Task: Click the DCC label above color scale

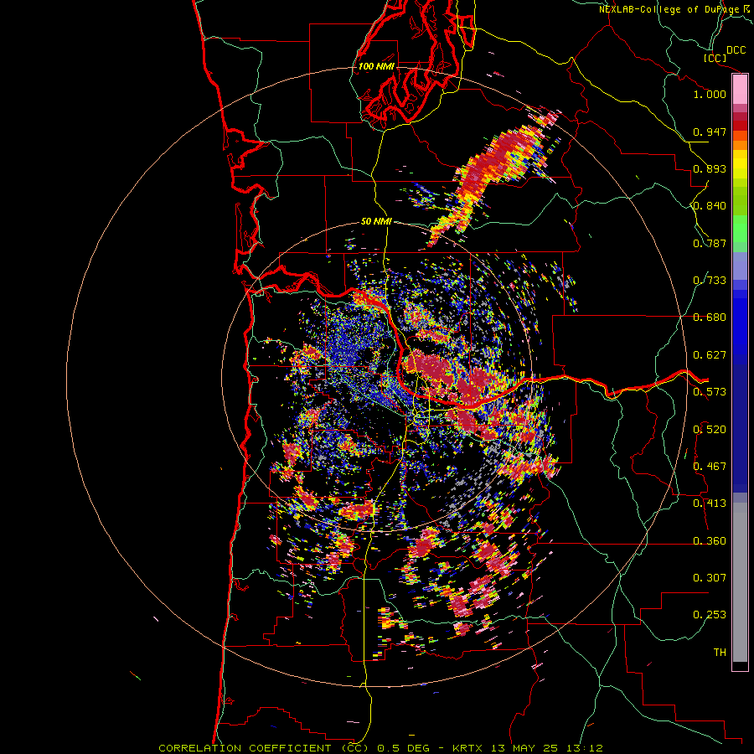Action: (x=736, y=50)
